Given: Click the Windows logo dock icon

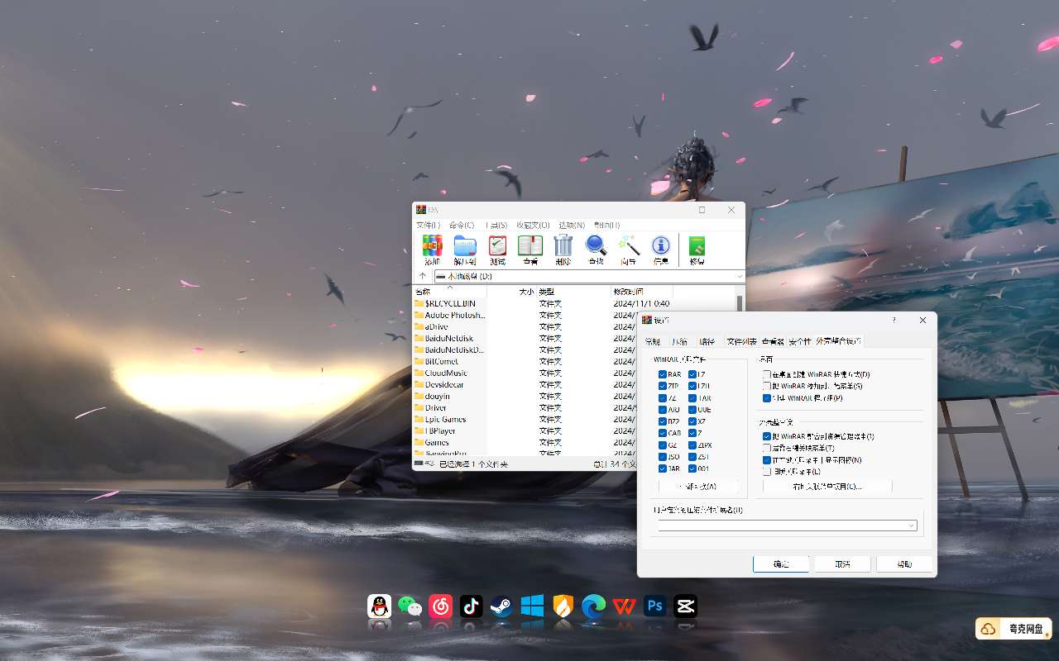Looking at the screenshot, I should (532, 606).
